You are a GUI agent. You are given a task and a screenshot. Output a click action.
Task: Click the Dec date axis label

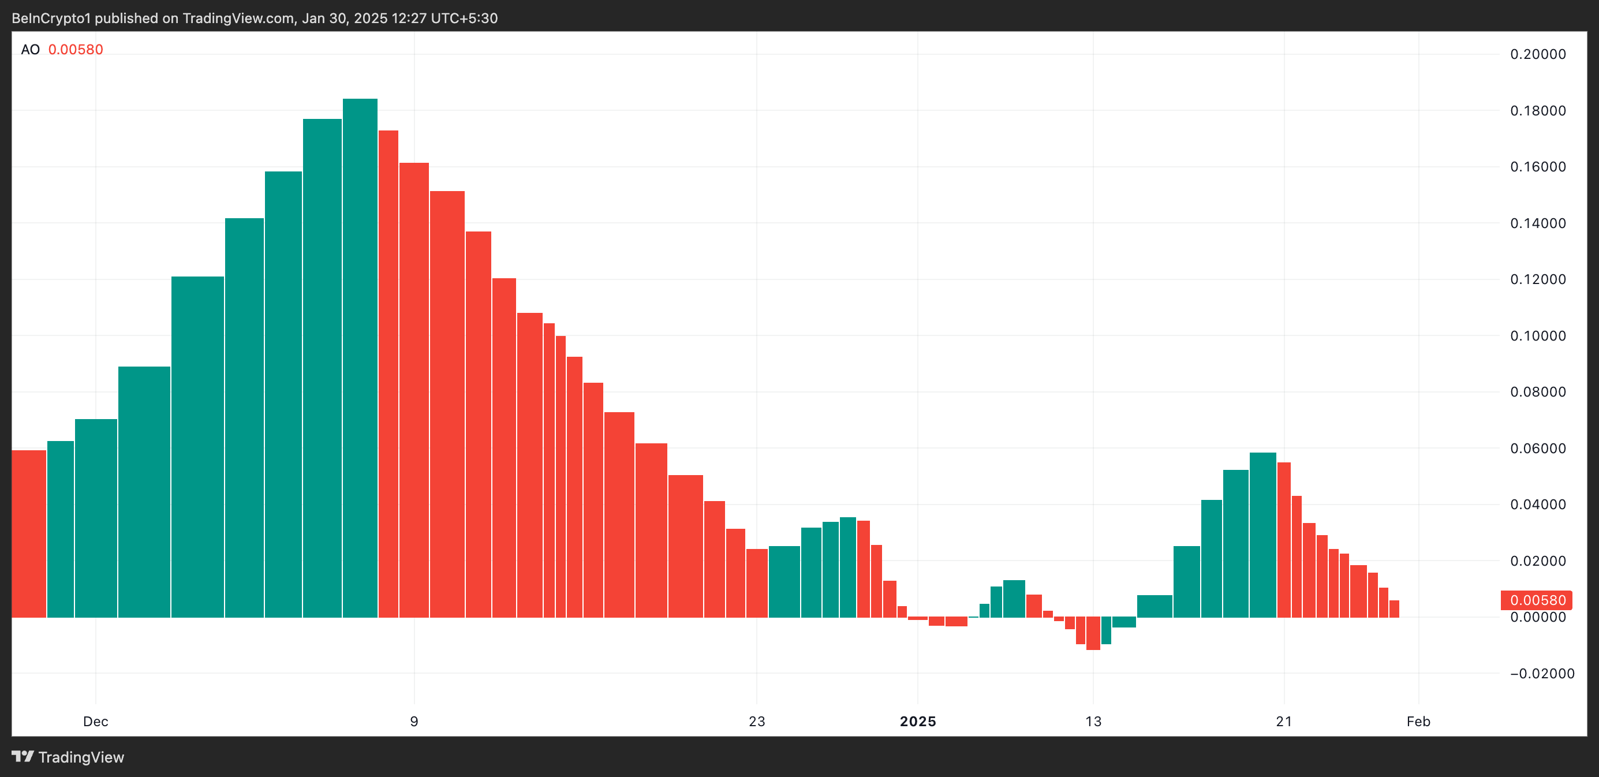96,721
